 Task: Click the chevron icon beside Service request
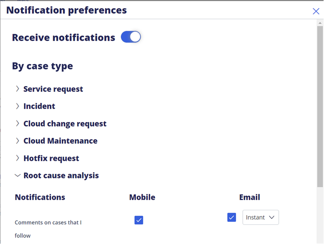point(18,89)
